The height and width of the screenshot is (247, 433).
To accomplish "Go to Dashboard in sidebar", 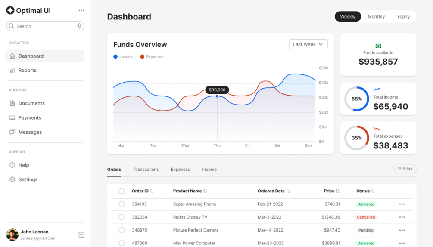I will coord(45,56).
